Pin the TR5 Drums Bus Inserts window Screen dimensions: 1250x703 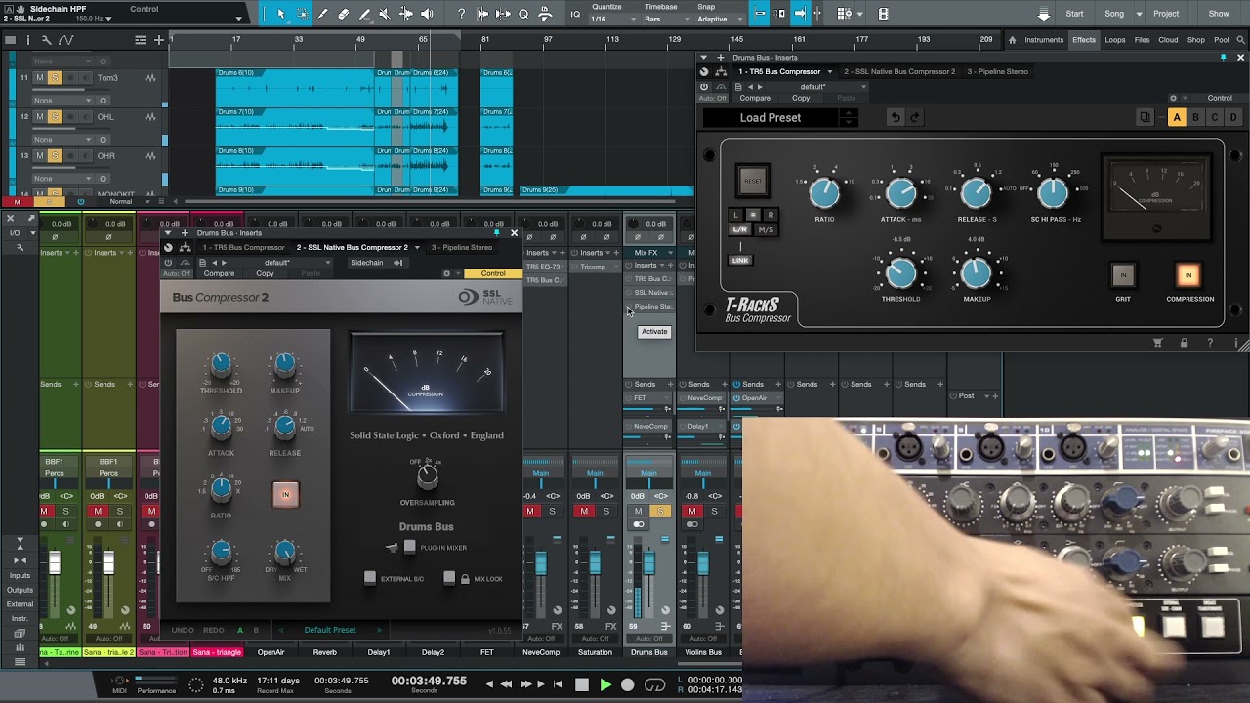click(1224, 58)
